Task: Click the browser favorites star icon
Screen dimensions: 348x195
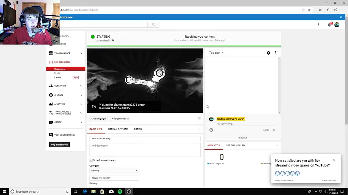Action: 309,10
